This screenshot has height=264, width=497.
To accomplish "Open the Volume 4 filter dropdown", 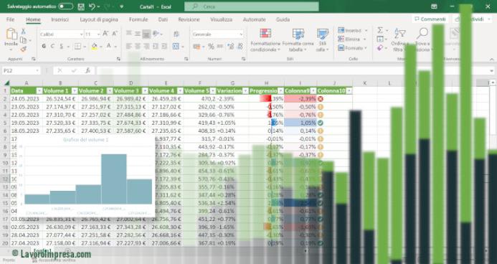I will pos(180,91).
